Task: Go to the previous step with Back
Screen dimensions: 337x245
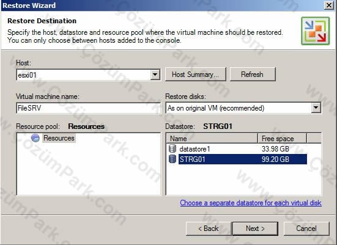Action: (209, 229)
